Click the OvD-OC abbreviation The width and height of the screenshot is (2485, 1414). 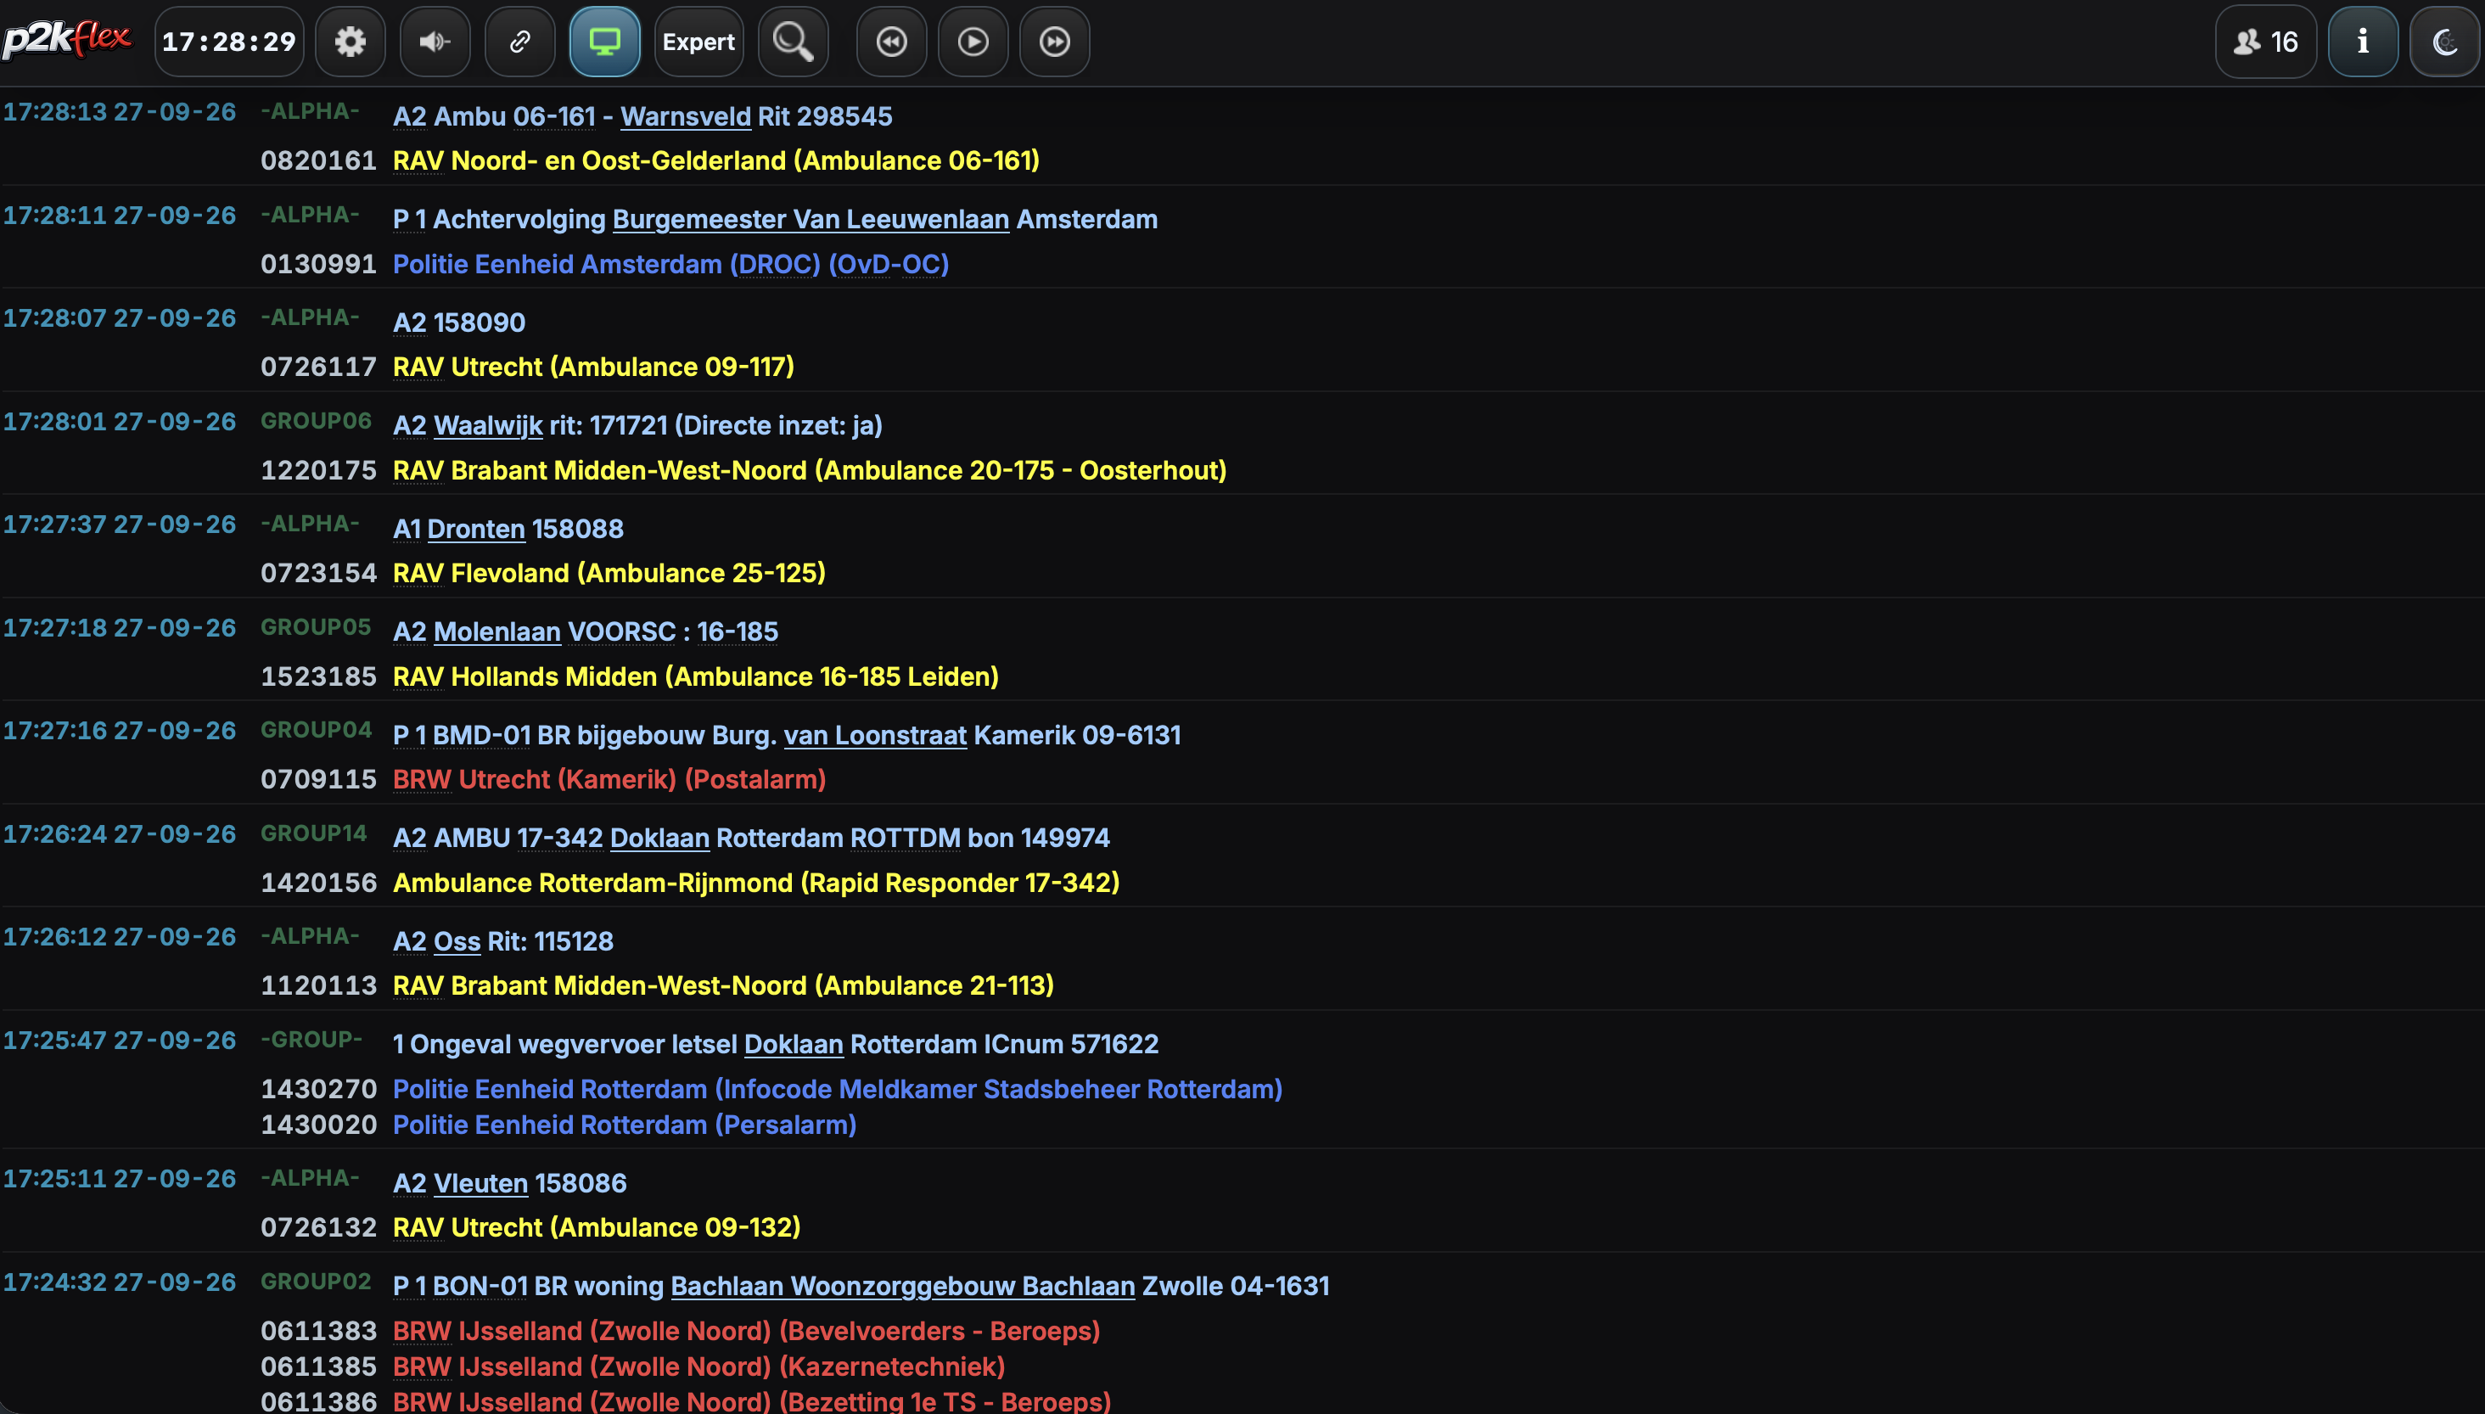889,264
